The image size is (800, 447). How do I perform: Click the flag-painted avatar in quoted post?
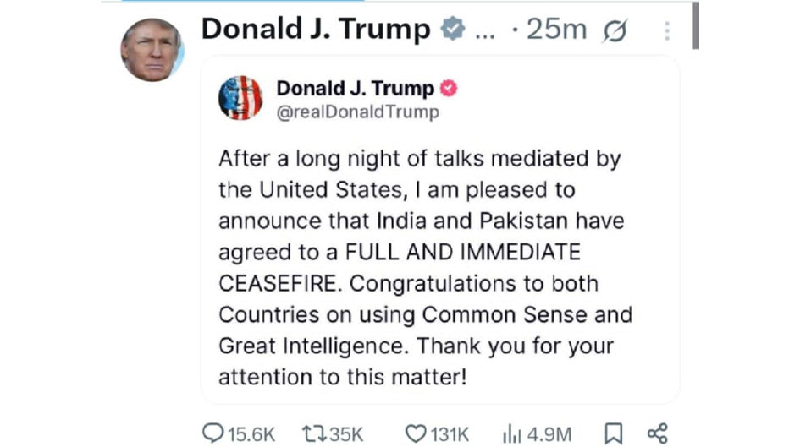[x=240, y=98]
